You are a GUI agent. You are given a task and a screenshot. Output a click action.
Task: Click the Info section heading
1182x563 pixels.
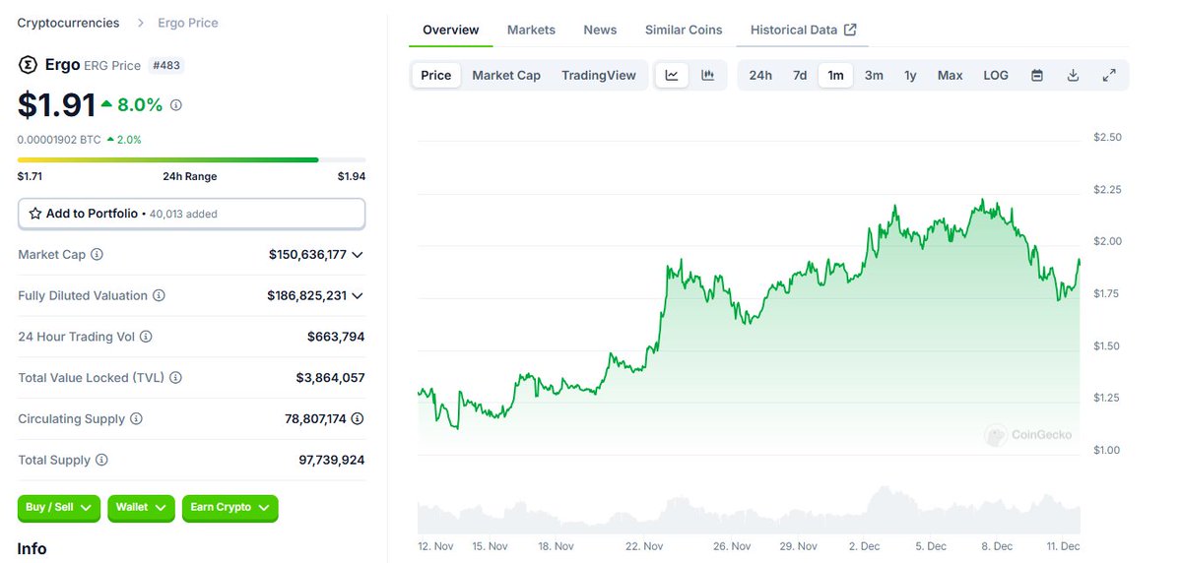point(32,549)
